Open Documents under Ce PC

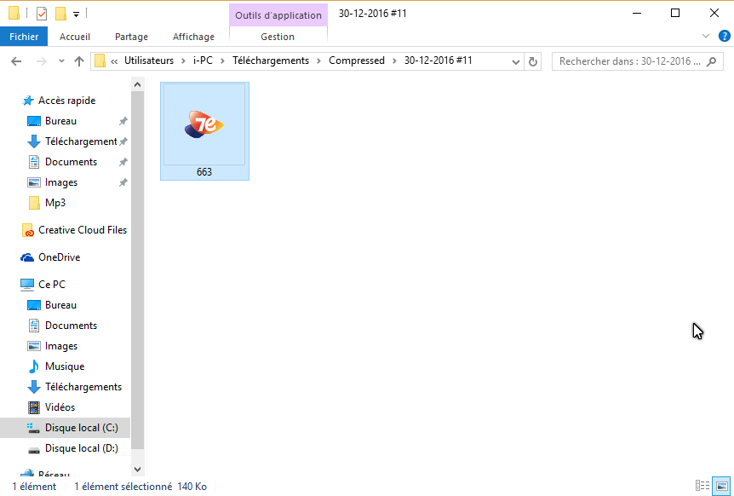pos(71,326)
